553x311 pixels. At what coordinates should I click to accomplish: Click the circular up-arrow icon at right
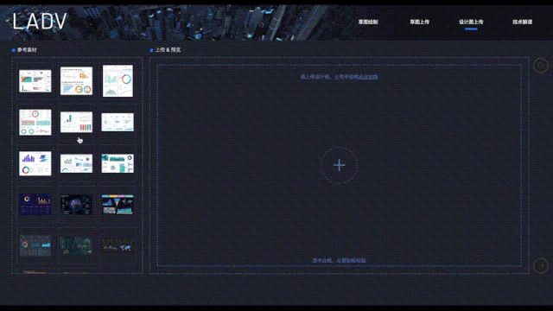(x=540, y=66)
